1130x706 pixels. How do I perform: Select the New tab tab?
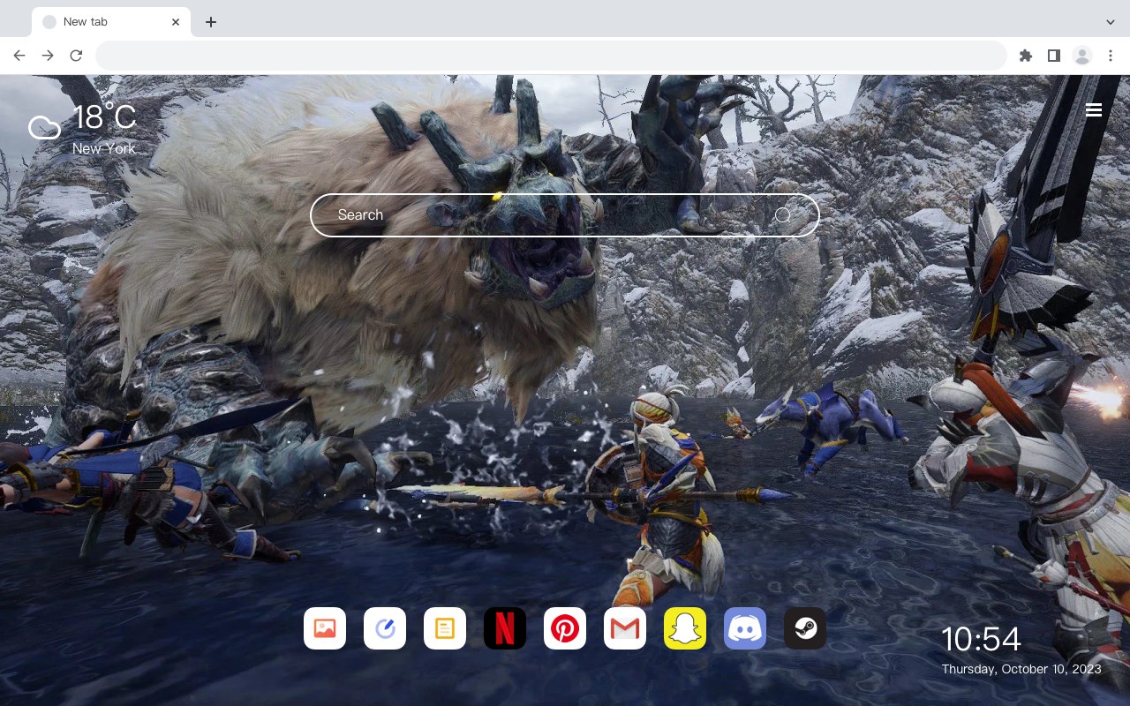111,22
